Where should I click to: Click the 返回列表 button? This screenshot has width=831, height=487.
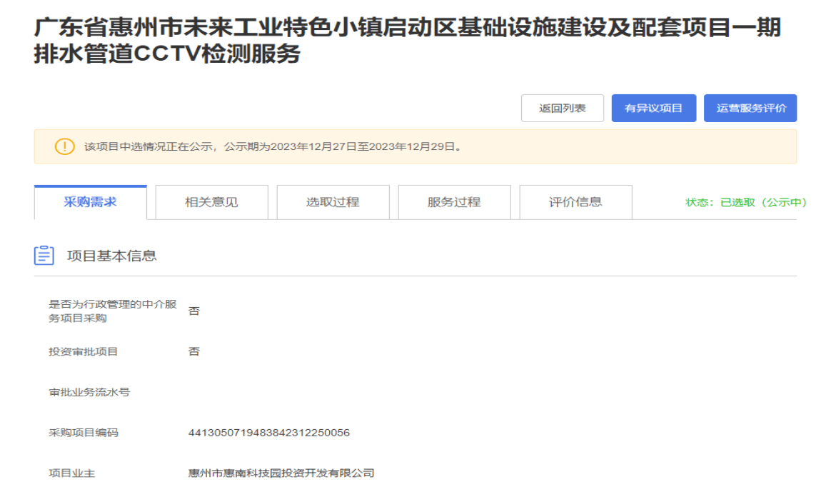(562, 109)
